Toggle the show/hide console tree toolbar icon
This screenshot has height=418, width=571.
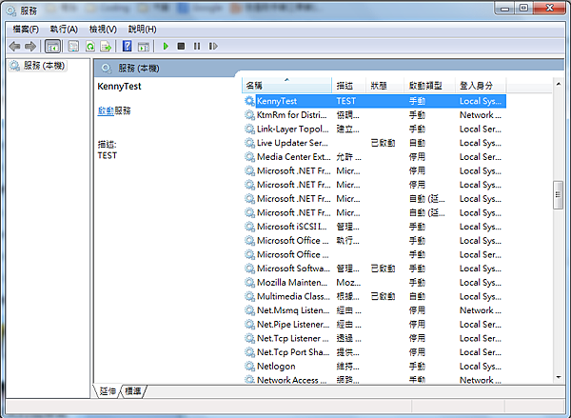click(x=52, y=47)
